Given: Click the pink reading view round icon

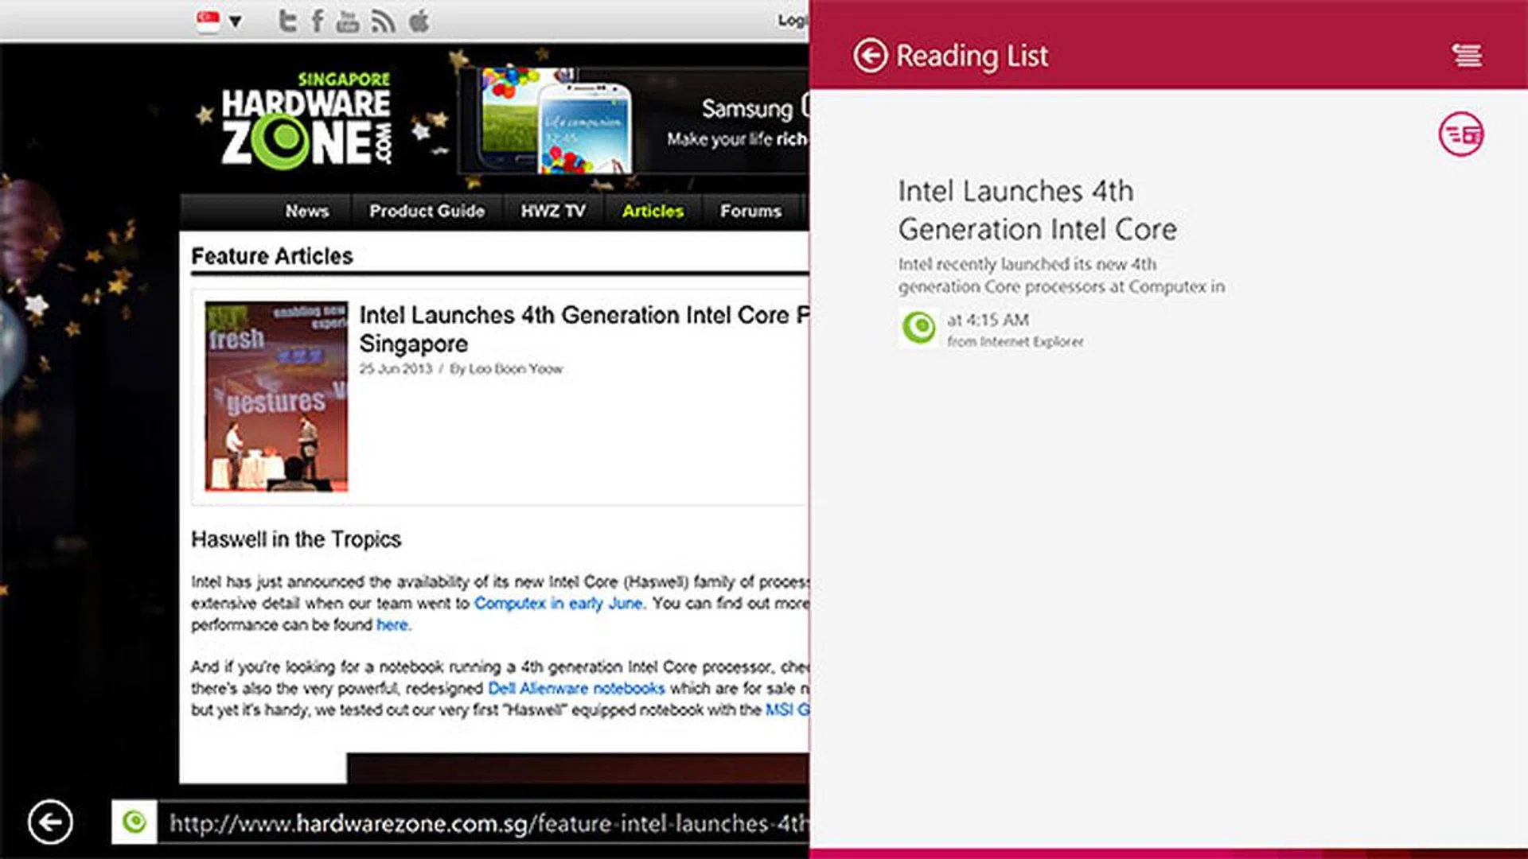Looking at the screenshot, I should 1461,134.
